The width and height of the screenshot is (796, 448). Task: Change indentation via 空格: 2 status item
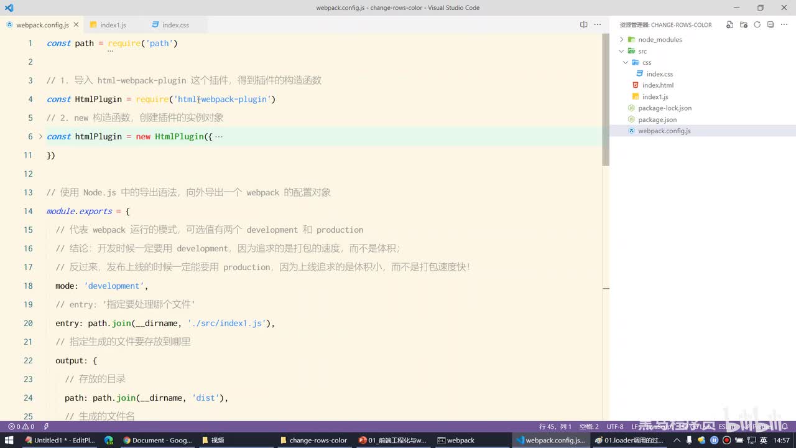589,427
